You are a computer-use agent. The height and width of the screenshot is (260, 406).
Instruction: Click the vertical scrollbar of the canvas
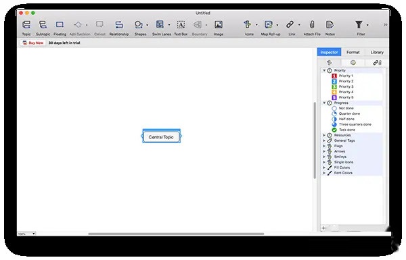(x=315, y=140)
